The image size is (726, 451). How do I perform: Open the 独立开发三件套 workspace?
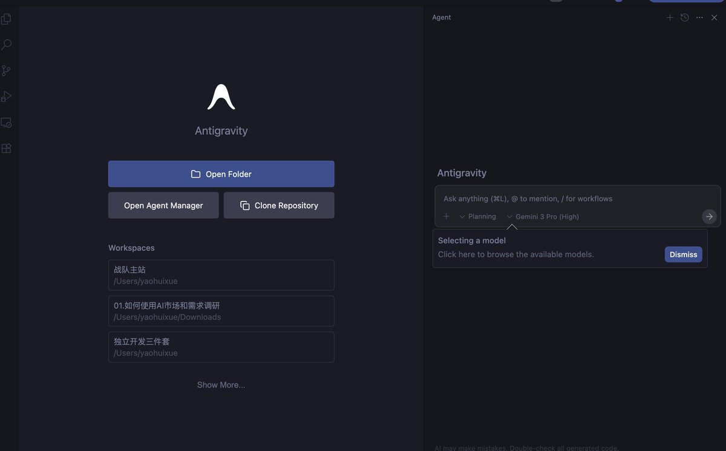click(221, 347)
